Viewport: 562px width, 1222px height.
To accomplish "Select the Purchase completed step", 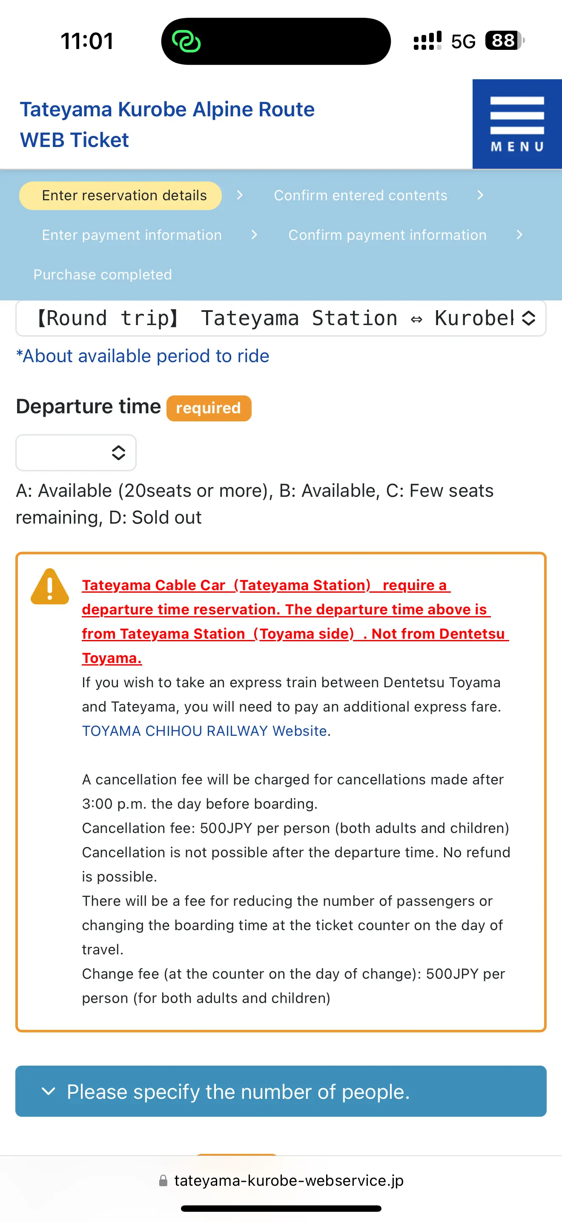I will click(102, 274).
